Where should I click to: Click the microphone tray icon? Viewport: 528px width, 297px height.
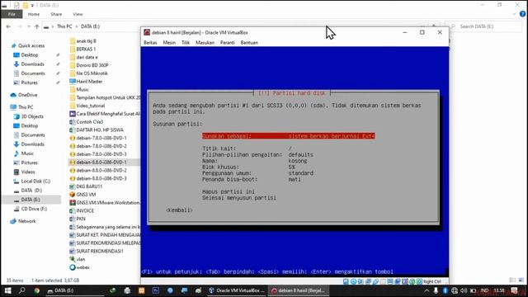tap(436, 290)
